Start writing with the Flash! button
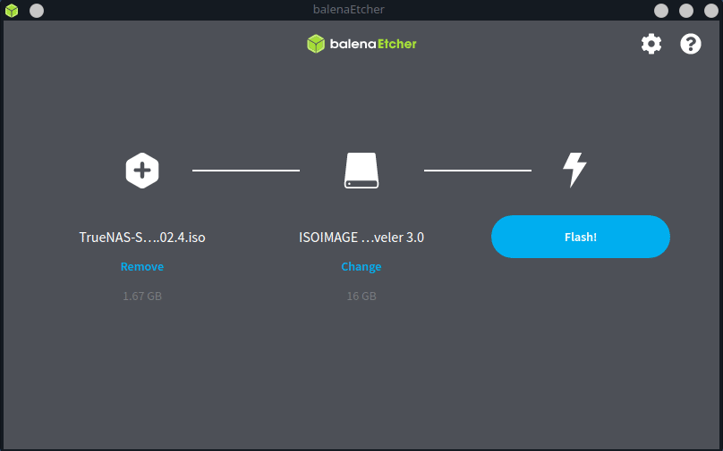 tap(581, 237)
